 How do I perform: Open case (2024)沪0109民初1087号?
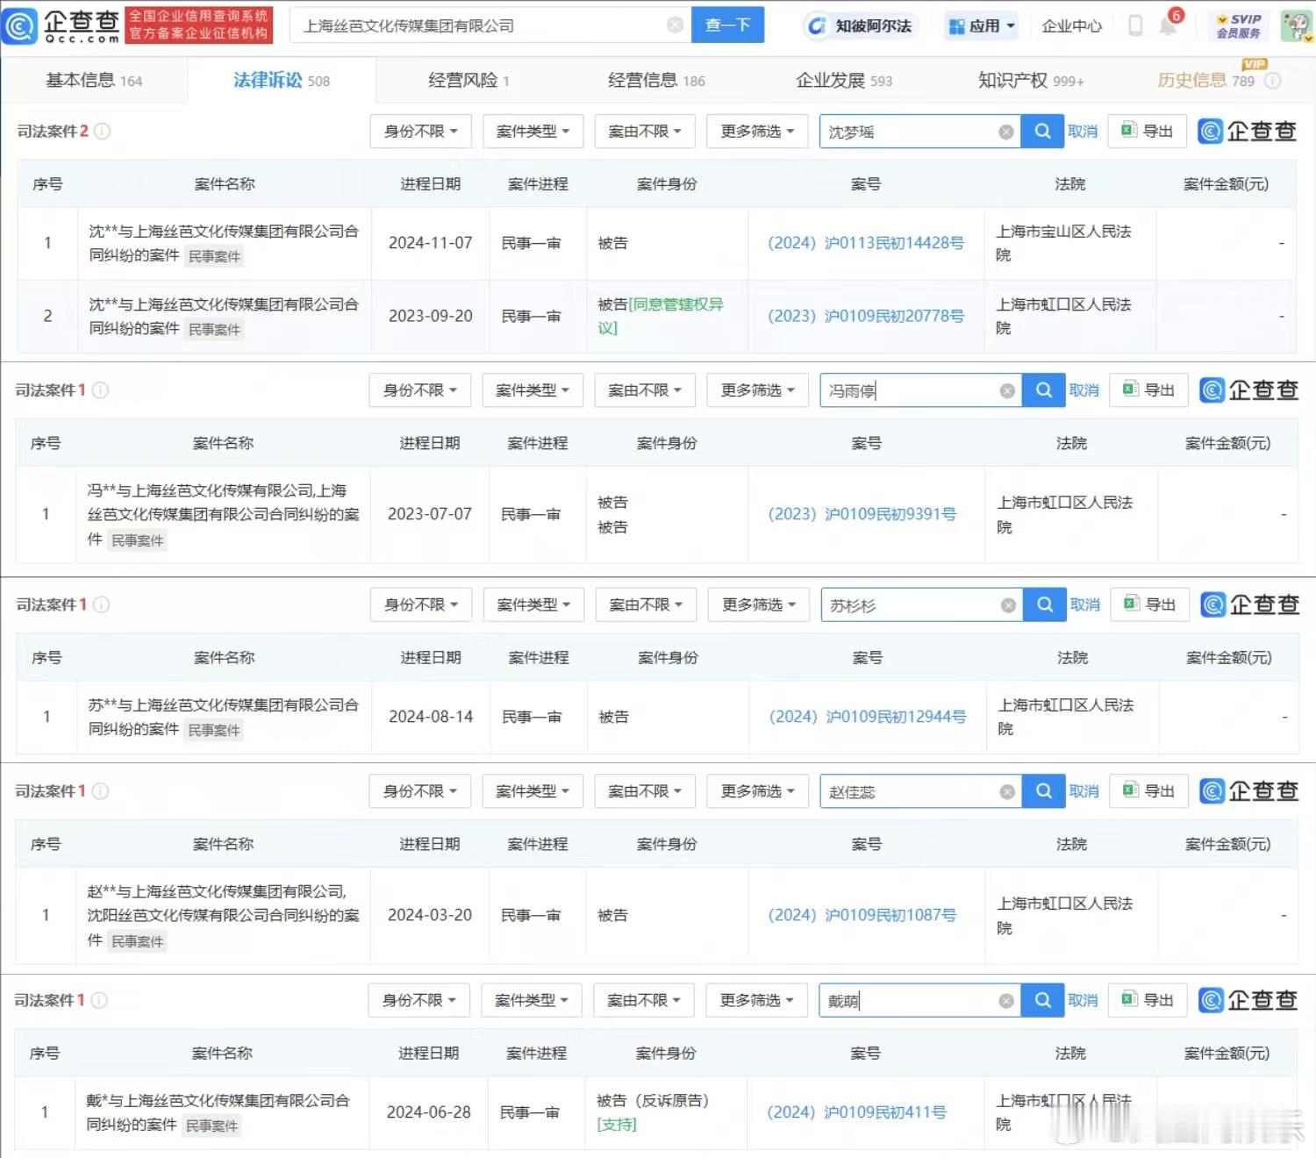[x=862, y=915]
